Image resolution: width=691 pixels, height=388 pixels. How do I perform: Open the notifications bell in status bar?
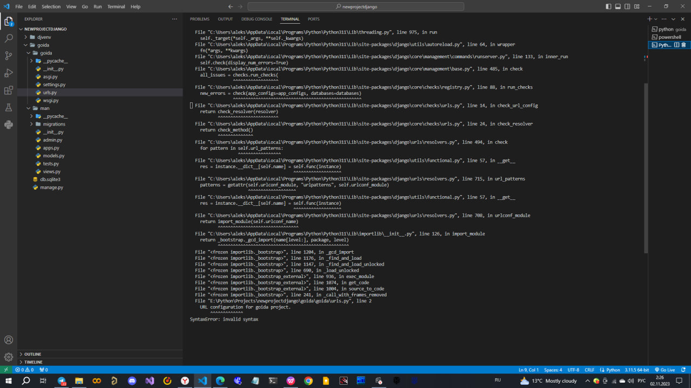pyautogui.click(x=684, y=370)
